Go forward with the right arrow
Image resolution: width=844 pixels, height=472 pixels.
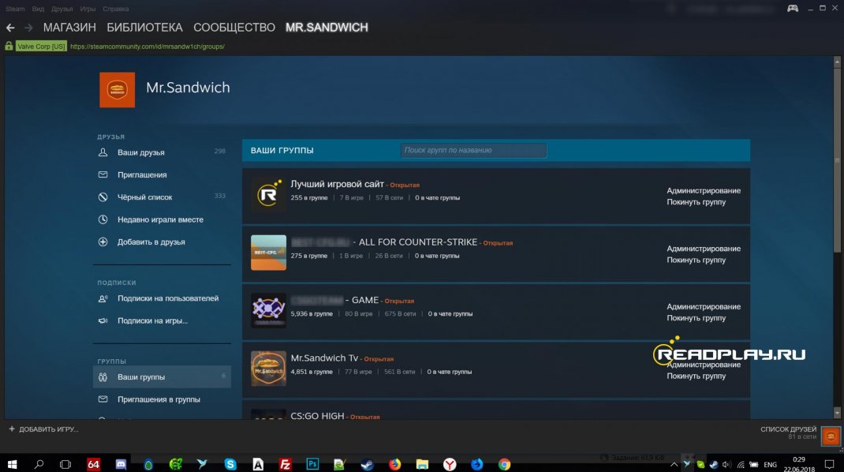[x=28, y=28]
